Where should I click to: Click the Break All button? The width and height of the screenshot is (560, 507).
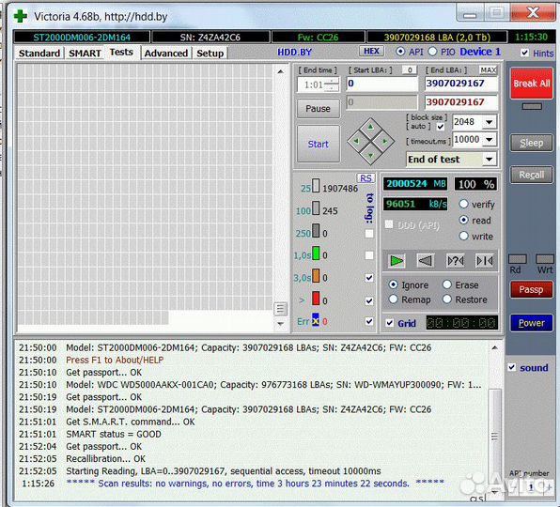(532, 84)
